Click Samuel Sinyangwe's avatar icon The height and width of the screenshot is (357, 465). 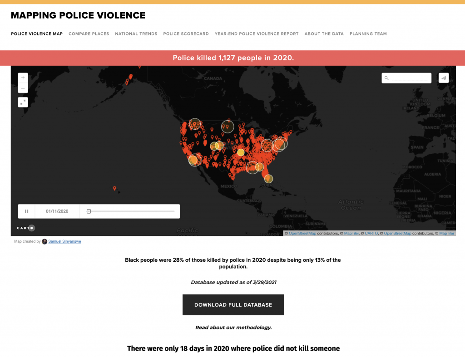coord(45,241)
